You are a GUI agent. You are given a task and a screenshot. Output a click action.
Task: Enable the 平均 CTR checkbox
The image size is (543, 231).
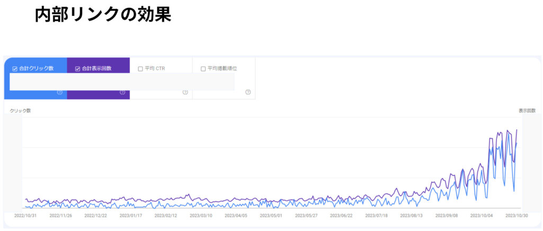click(140, 68)
